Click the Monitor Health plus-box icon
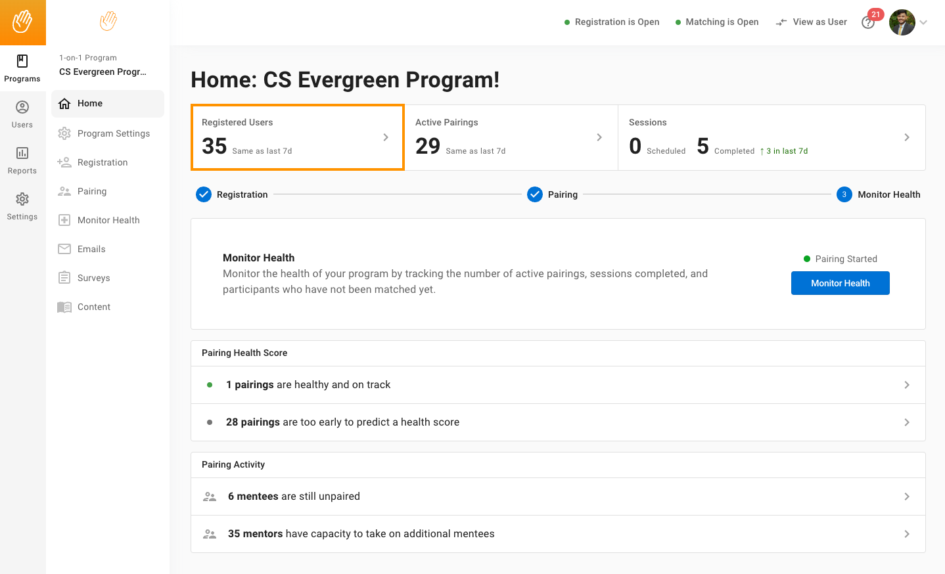Screen dimensions: 945x574 (x=64, y=220)
